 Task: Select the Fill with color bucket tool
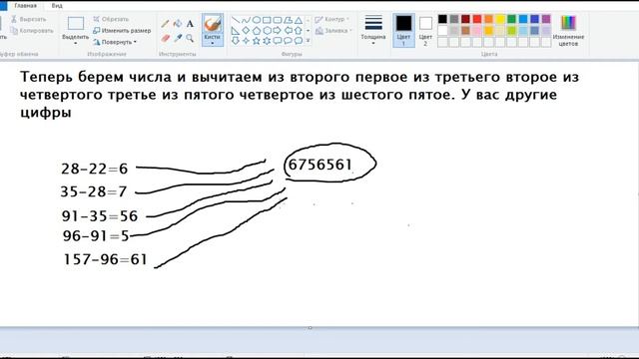pos(178,24)
